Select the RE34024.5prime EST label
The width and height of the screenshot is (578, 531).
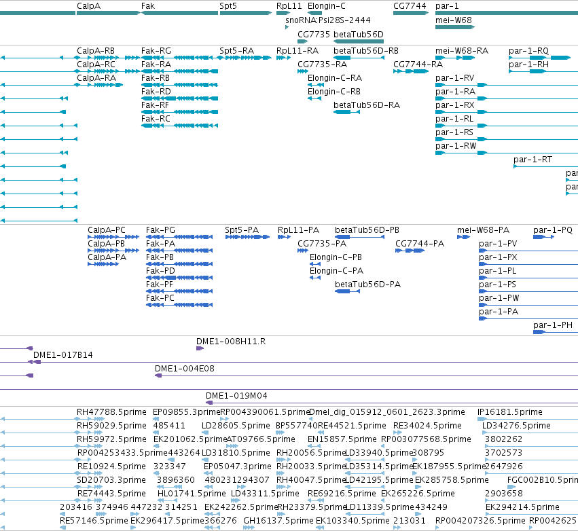(427, 426)
